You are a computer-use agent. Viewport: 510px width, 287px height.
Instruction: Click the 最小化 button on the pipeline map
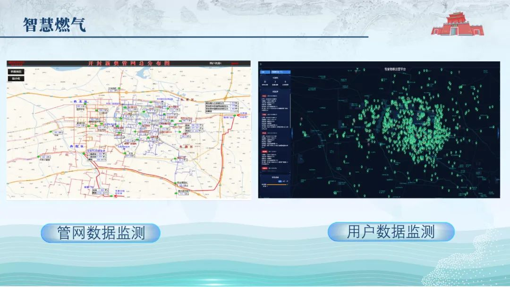point(17,78)
